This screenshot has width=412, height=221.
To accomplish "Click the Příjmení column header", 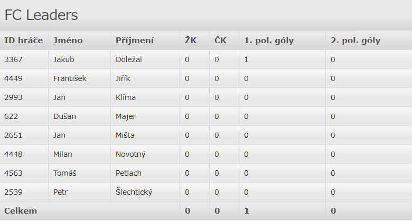I will 135,41.
